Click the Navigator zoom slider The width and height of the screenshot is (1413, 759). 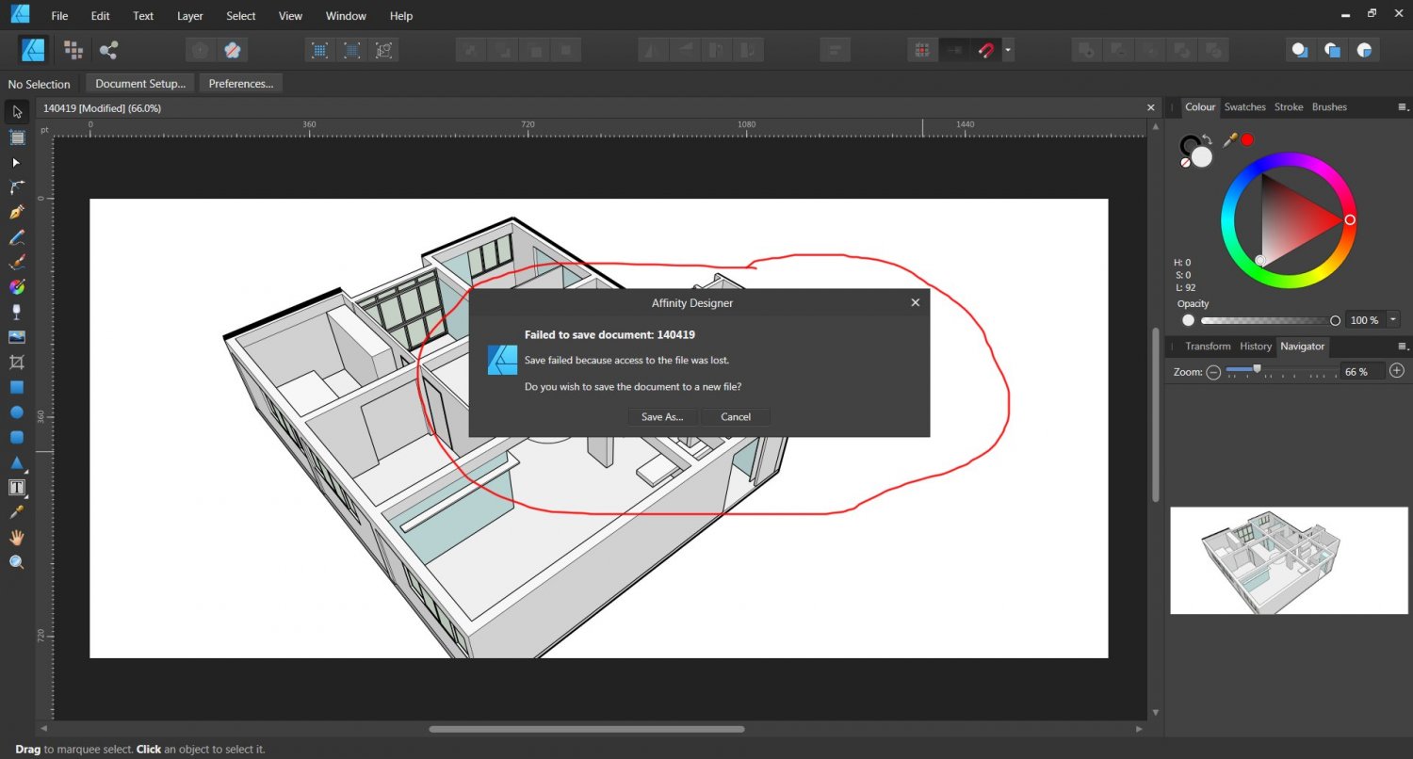click(1257, 371)
